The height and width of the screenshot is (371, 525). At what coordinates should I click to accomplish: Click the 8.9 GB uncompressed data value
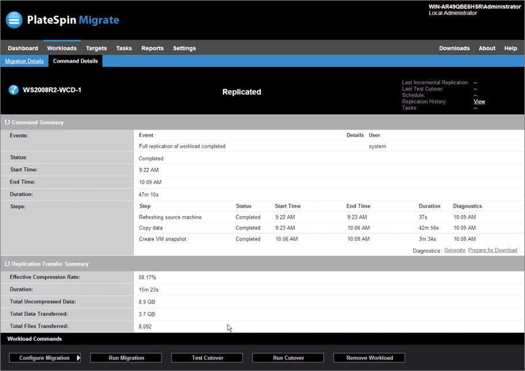coord(146,302)
